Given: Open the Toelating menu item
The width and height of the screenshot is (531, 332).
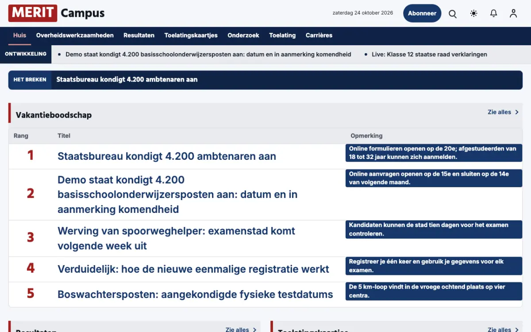Looking at the screenshot, I should pos(282,35).
